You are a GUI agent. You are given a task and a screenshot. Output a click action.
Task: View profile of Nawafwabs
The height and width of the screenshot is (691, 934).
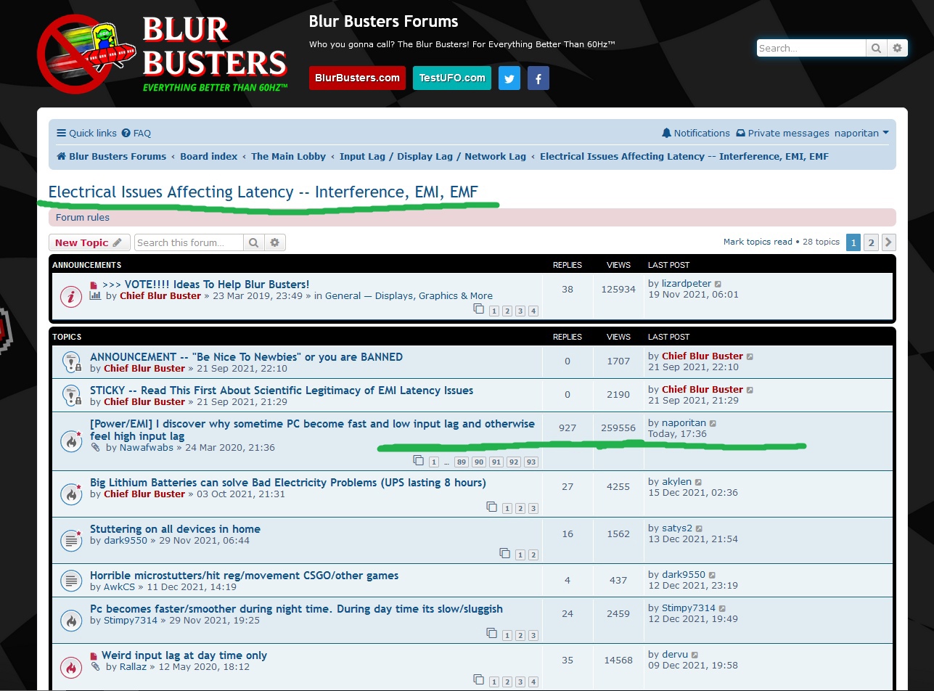click(147, 448)
